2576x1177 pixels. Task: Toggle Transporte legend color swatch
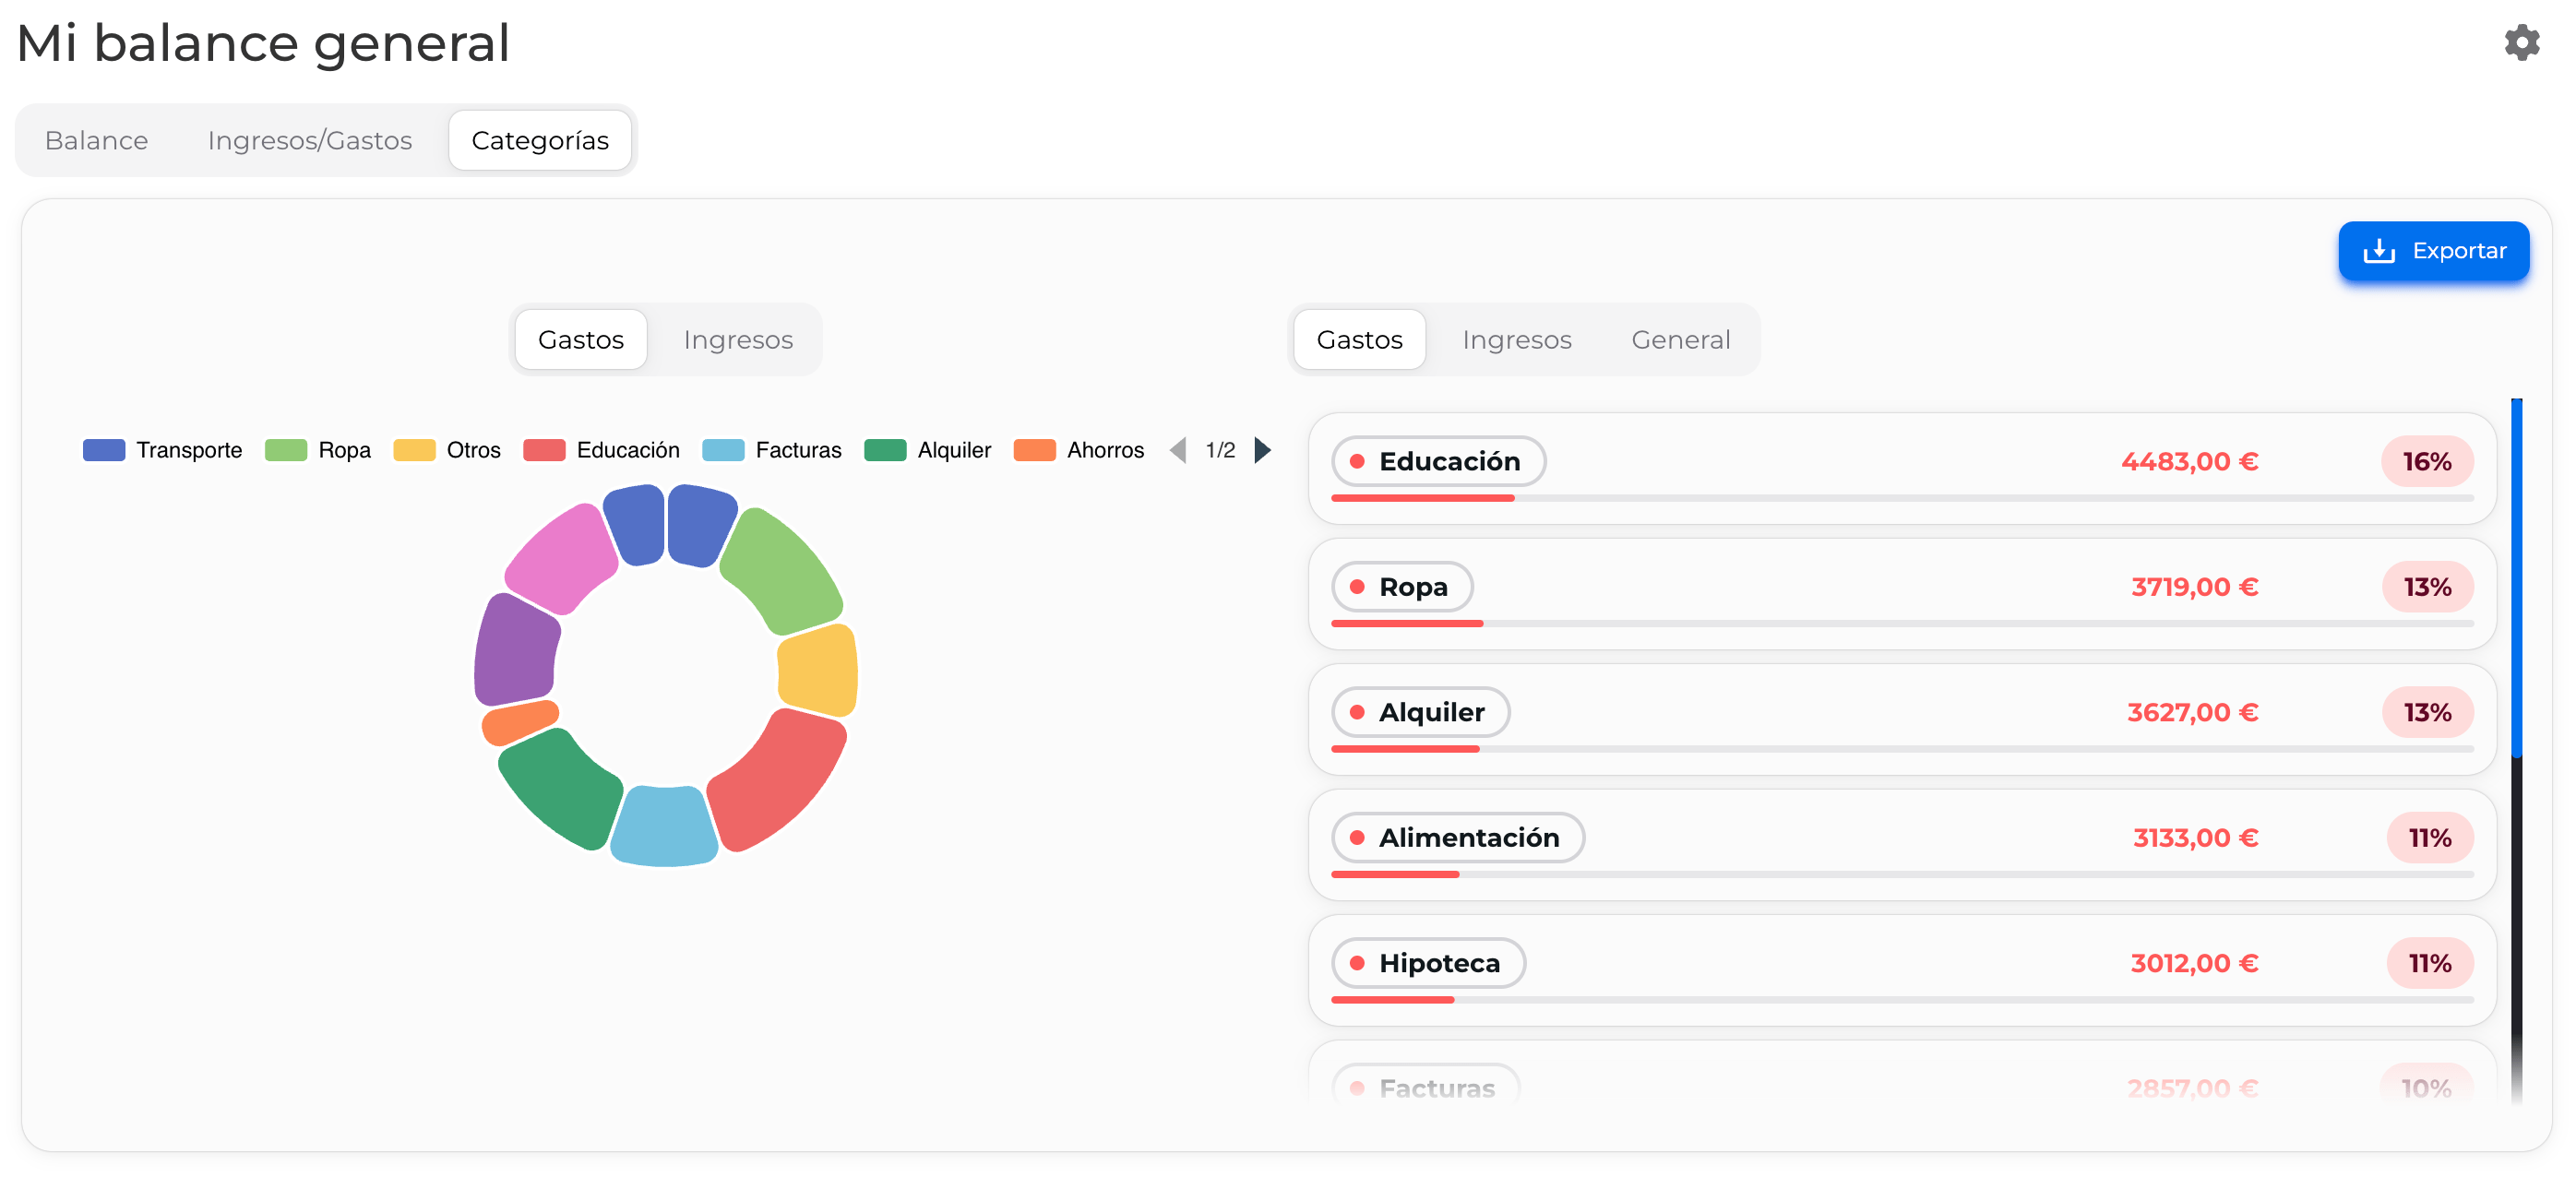pyautogui.click(x=104, y=450)
